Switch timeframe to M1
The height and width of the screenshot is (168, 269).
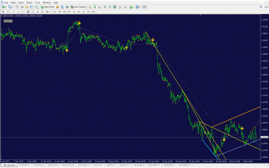(55, 12)
